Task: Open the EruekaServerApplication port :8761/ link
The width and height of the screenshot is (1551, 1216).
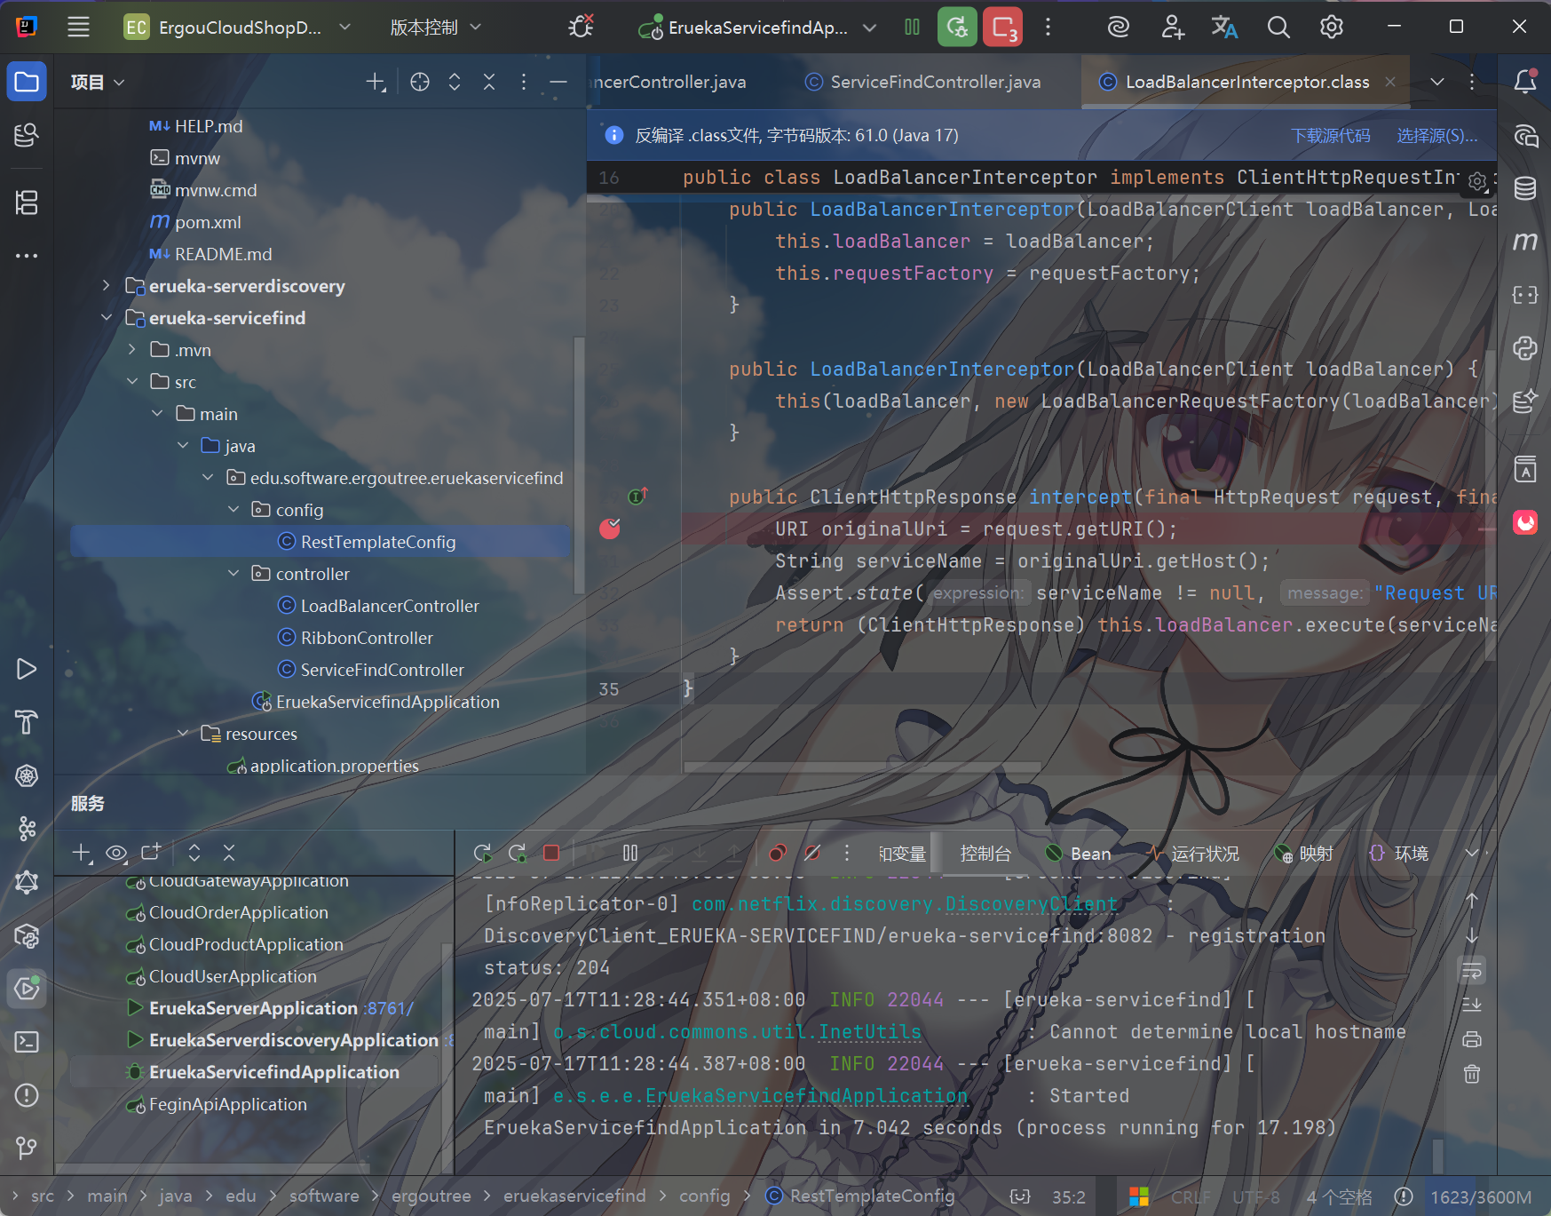Action: pyautogui.click(x=389, y=1009)
